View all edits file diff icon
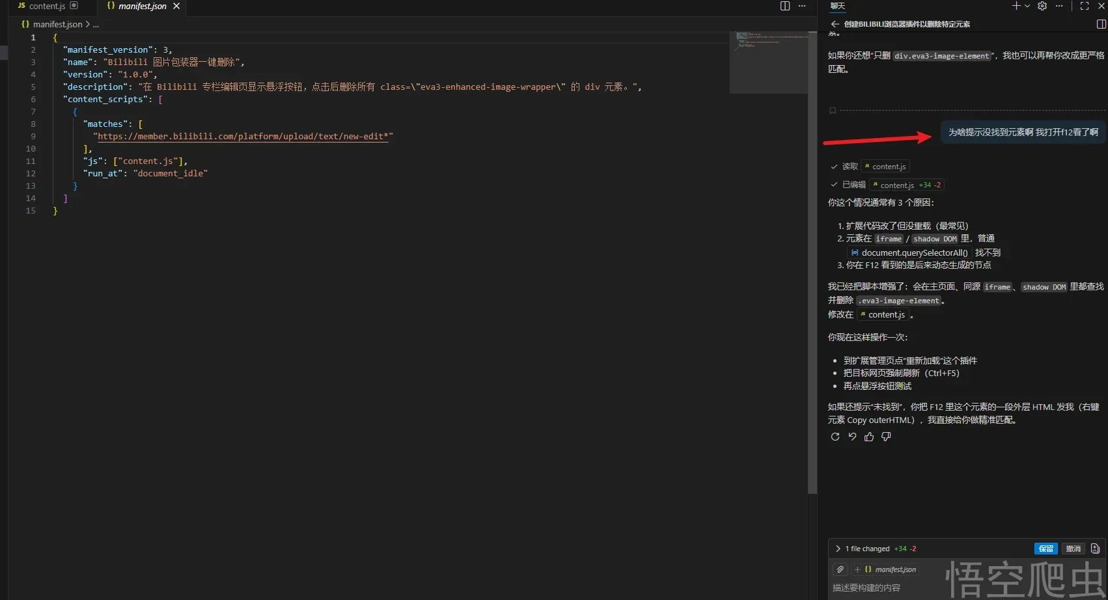This screenshot has height=600, width=1108. point(1095,549)
